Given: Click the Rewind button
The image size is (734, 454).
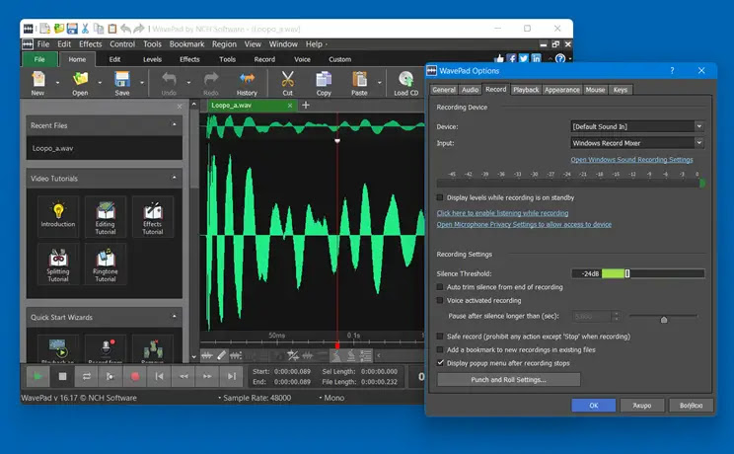Looking at the screenshot, I should [x=183, y=376].
